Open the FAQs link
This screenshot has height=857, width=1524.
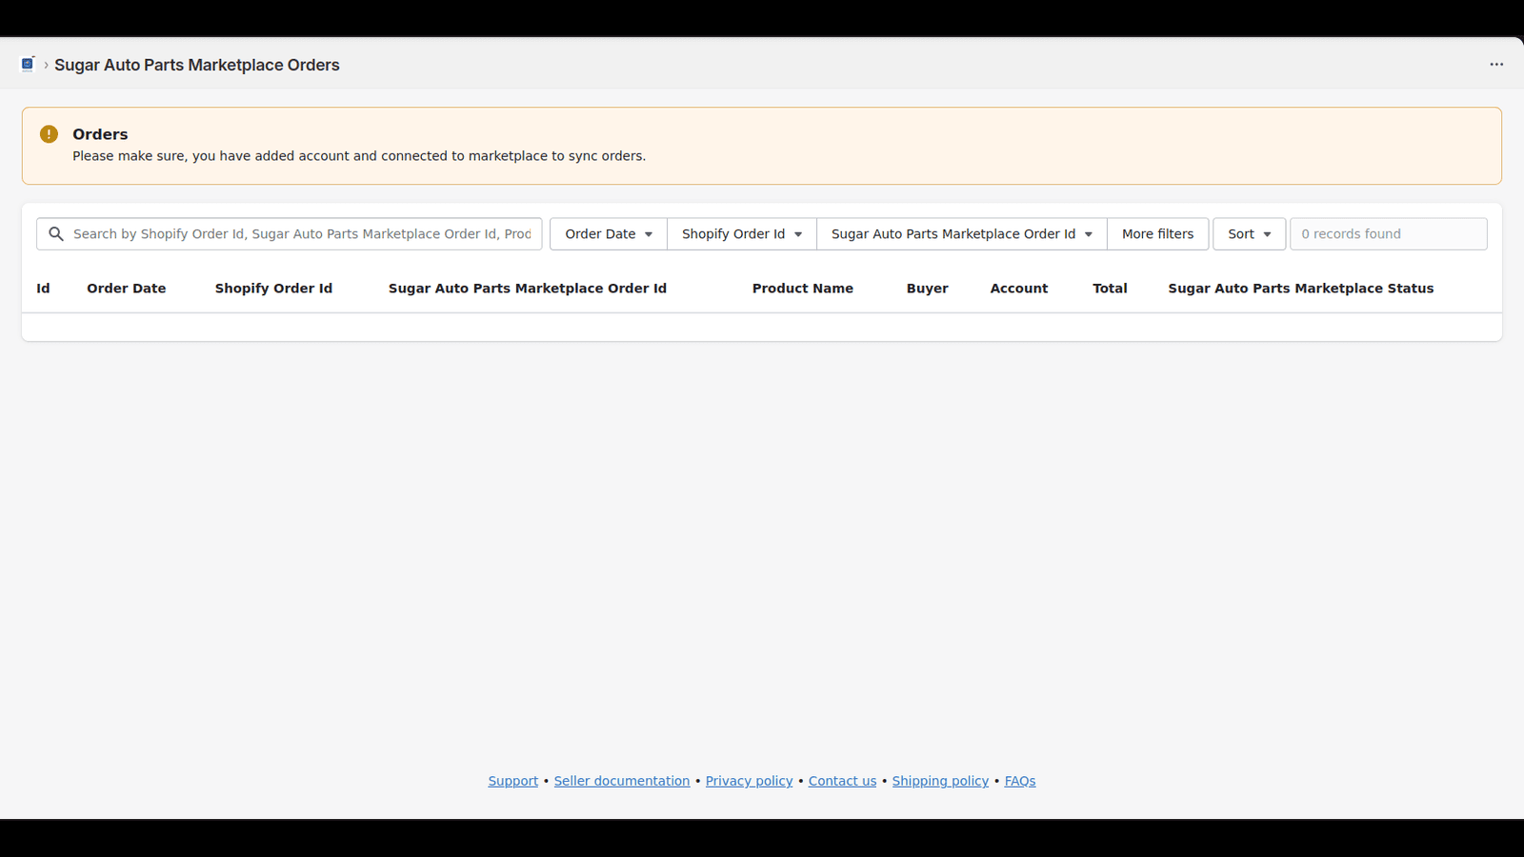coord(1020,781)
